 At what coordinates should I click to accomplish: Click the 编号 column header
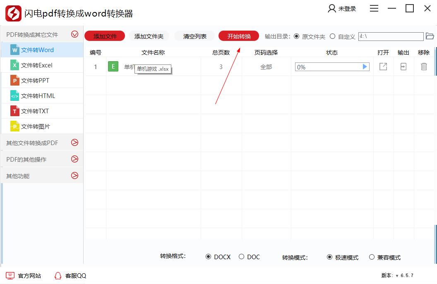point(96,53)
